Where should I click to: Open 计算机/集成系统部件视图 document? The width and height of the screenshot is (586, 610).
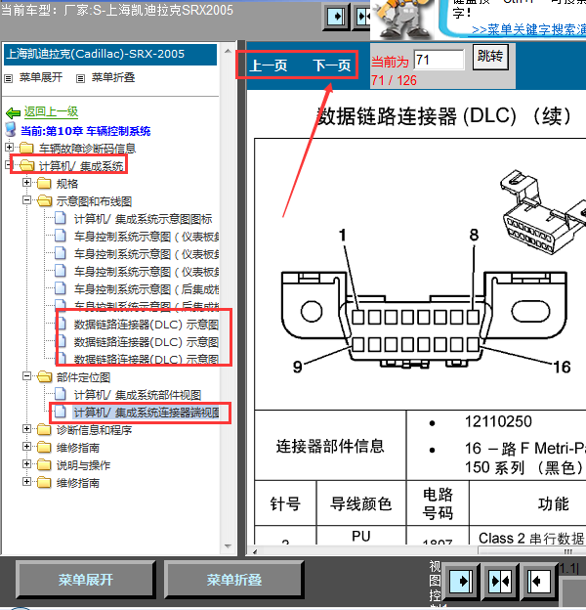(138, 395)
